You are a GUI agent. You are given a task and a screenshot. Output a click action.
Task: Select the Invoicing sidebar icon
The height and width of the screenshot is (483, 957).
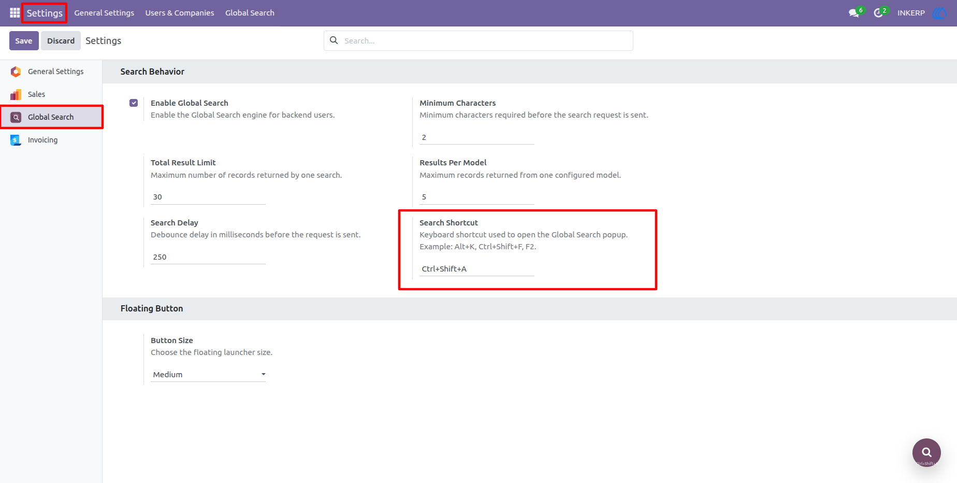(x=16, y=140)
